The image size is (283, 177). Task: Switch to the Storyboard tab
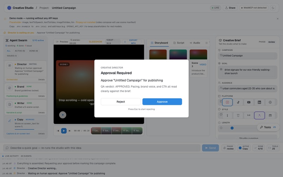(159, 43)
